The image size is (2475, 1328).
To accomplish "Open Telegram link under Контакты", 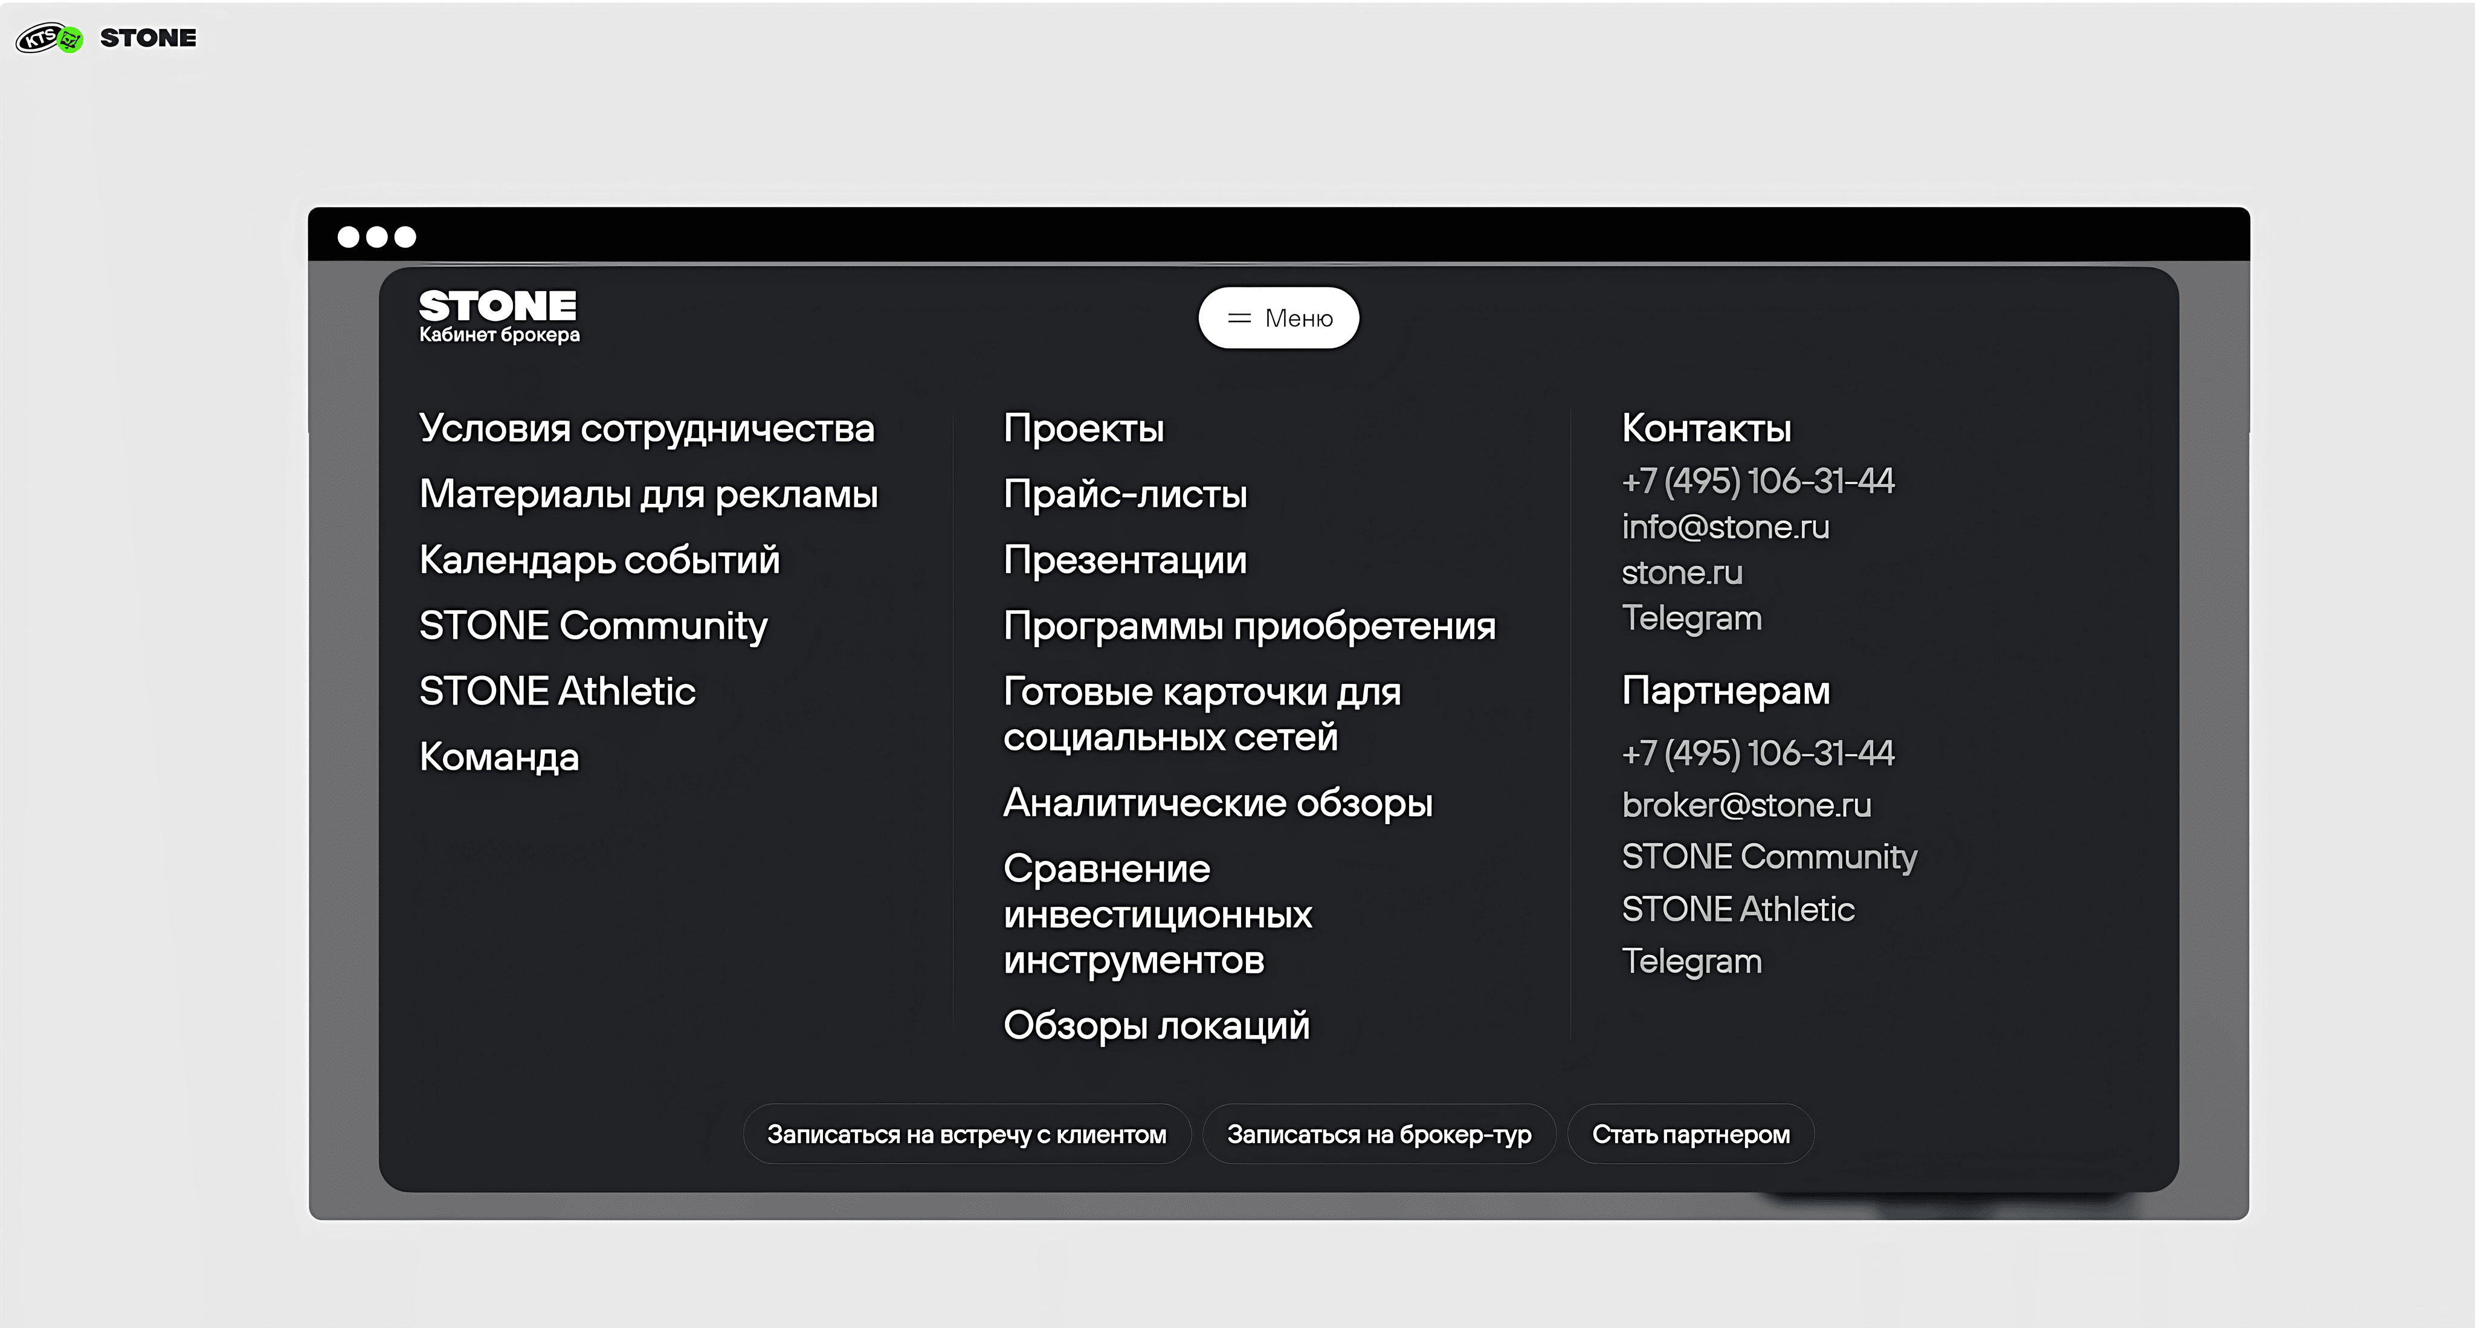I will pyautogui.click(x=1691, y=618).
